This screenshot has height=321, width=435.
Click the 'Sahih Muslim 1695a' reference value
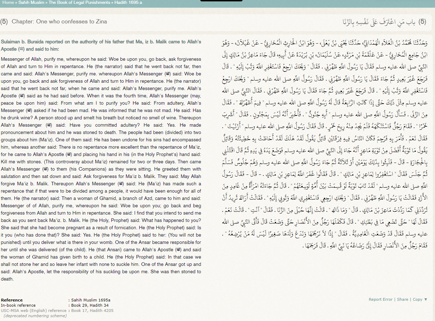click(x=91, y=300)
